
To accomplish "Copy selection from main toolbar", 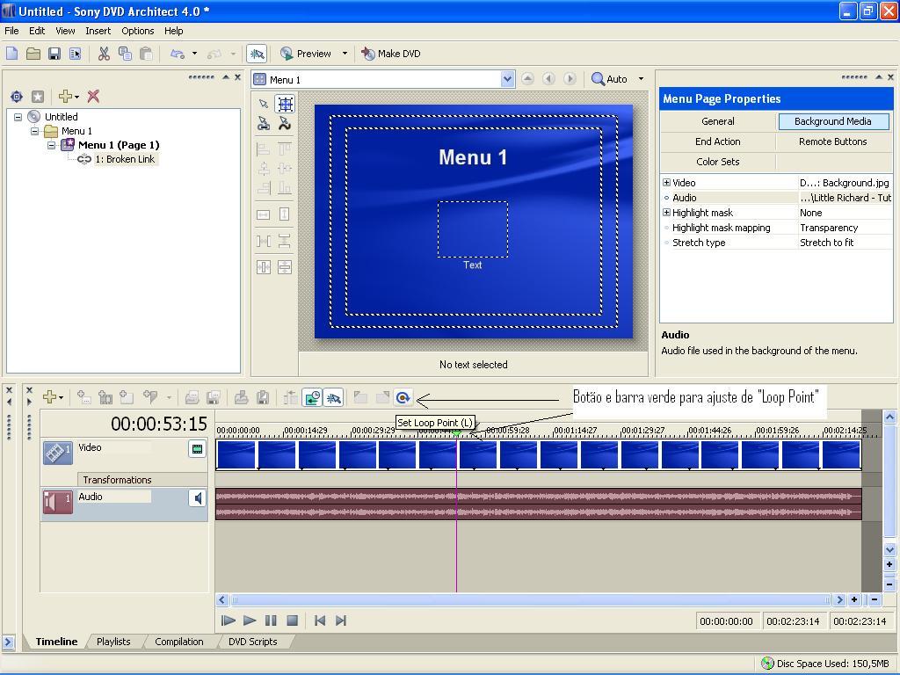I will coord(125,54).
